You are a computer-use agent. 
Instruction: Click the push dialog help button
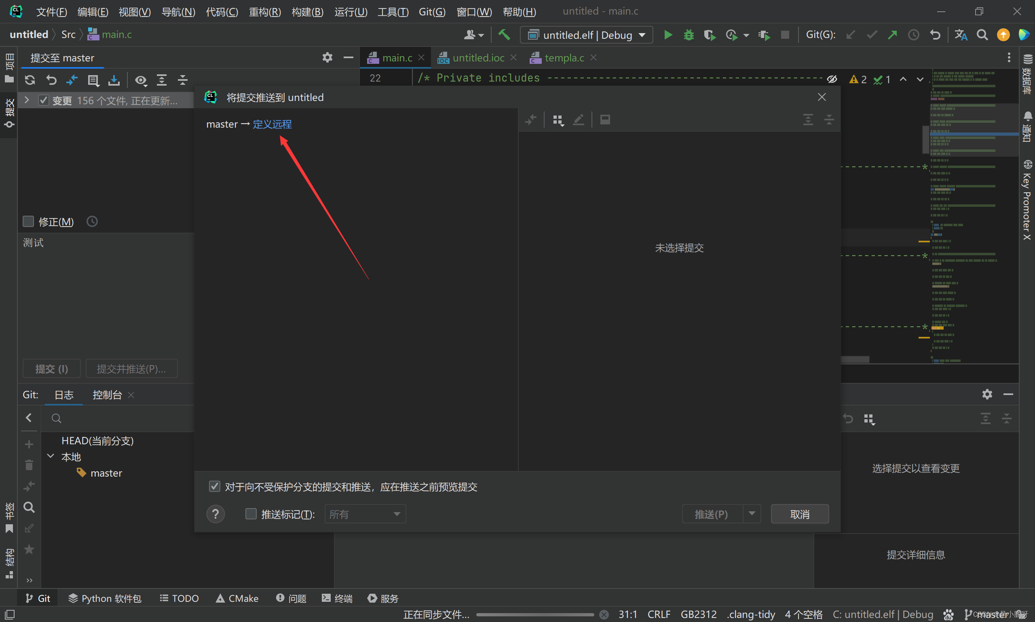click(x=215, y=514)
